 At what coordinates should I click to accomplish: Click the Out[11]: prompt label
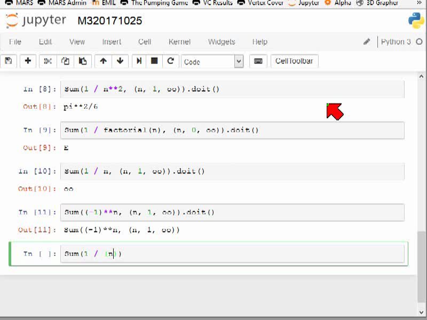point(37,230)
